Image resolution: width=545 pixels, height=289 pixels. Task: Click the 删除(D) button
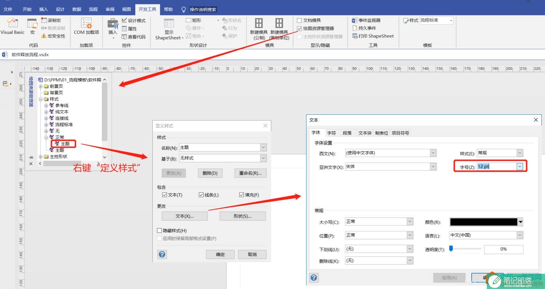click(x=210, y=173)
